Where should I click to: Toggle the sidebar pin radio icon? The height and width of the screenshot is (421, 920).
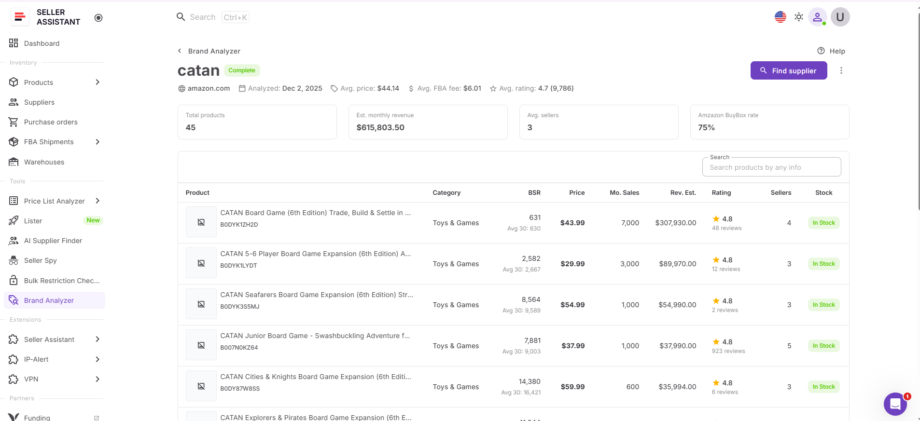(x=98, y=18)
